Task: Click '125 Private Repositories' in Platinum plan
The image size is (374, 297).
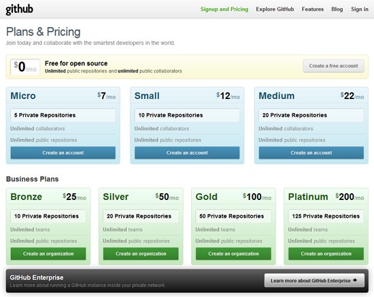Action: (326, 216)
